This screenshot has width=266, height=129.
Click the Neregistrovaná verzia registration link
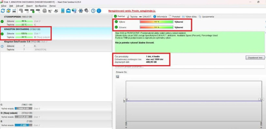coord(132,11)
